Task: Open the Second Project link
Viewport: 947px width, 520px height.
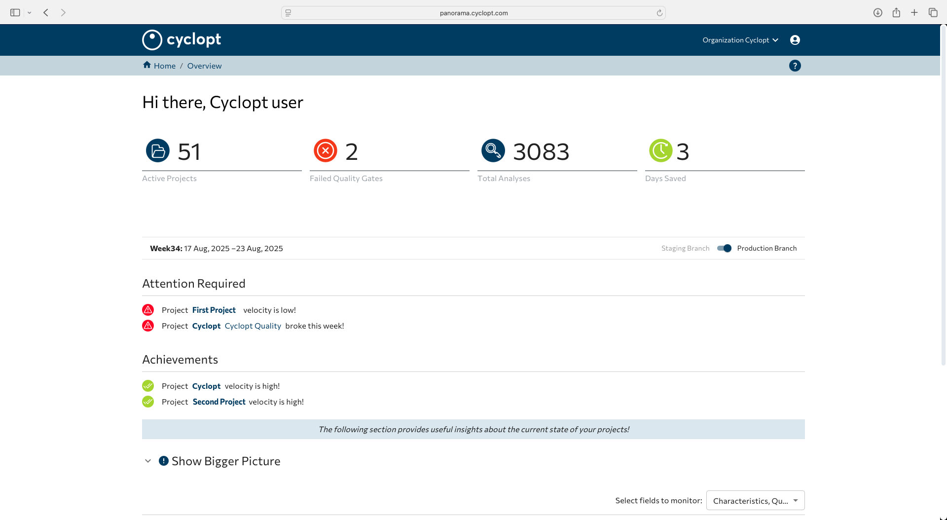Action: 219,402
